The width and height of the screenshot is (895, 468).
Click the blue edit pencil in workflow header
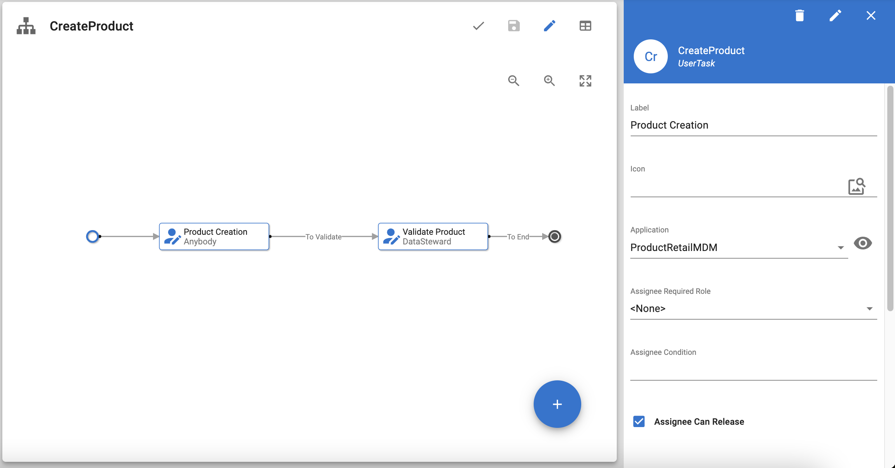coord(549,26)
